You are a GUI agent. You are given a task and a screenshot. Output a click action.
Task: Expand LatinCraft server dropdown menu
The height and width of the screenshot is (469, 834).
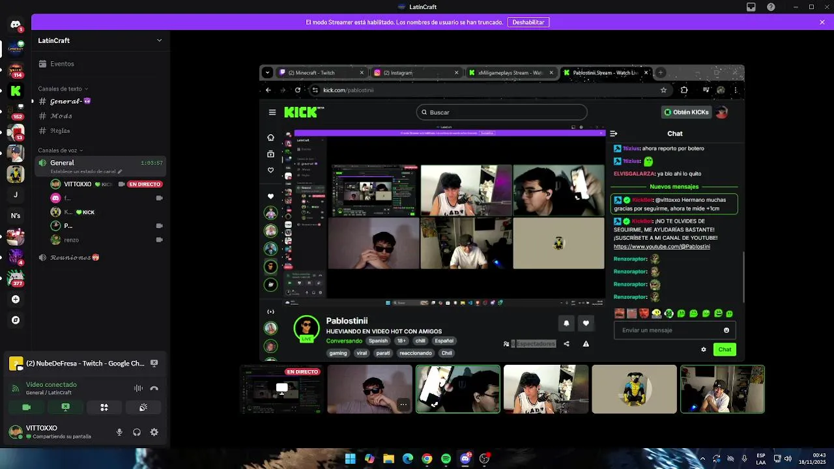(x=159, y=40)
